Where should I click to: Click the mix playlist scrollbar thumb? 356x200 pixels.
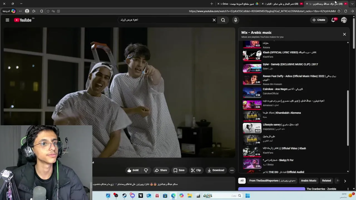point(348,118)
